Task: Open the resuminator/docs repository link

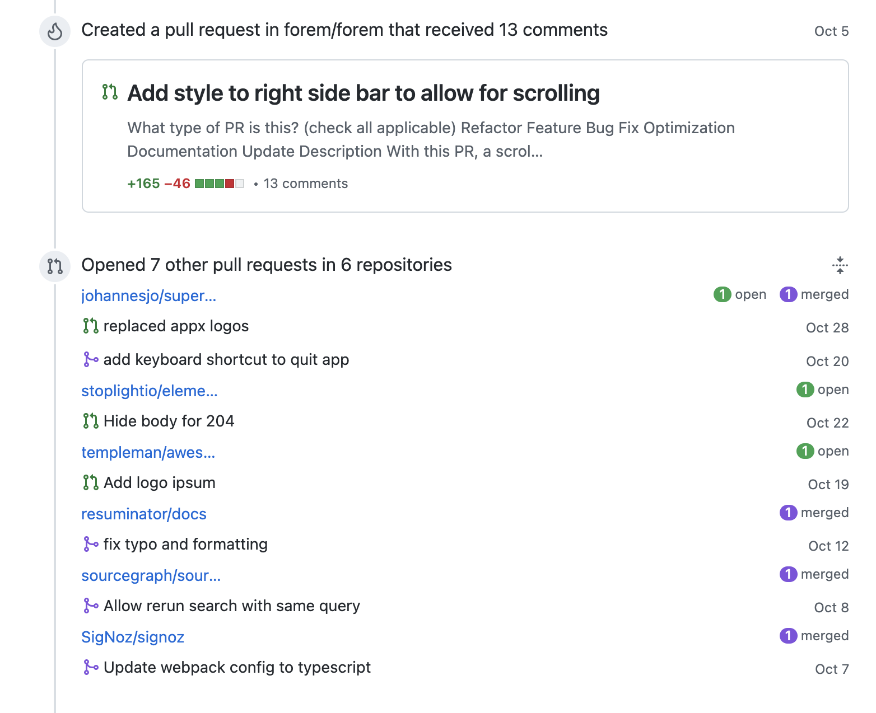Action: coord(144,514)
